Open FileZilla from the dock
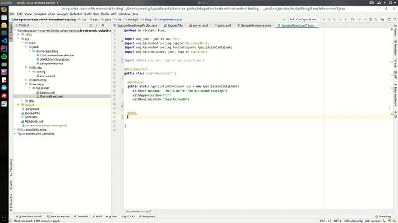The width and height of the screenshot is (398, 223). pyautogui.click(x=4, y=96)
